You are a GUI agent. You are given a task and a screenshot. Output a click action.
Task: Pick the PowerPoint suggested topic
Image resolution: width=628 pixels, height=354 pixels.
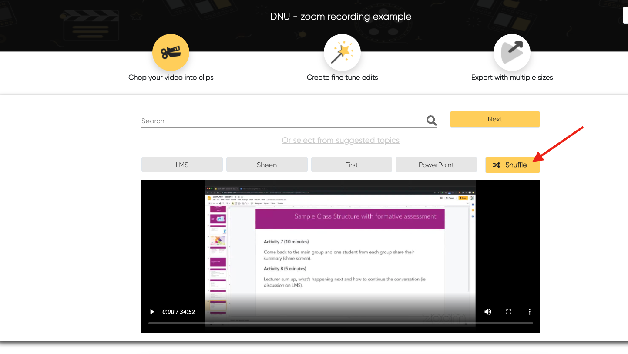(436, 165)
